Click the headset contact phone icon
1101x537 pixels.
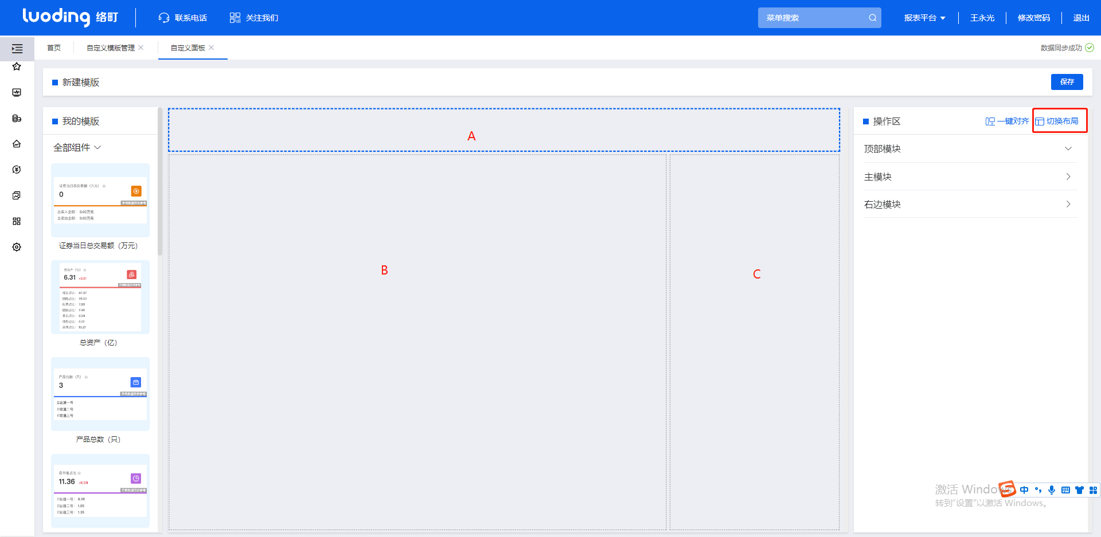(164, 18)
